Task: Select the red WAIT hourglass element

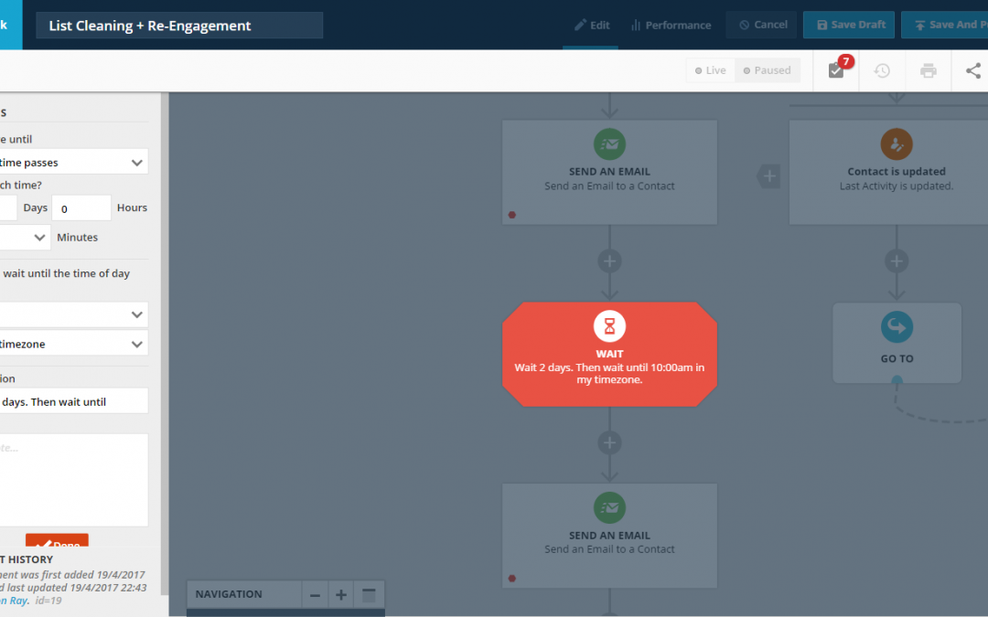Action: tap(609, 325)
